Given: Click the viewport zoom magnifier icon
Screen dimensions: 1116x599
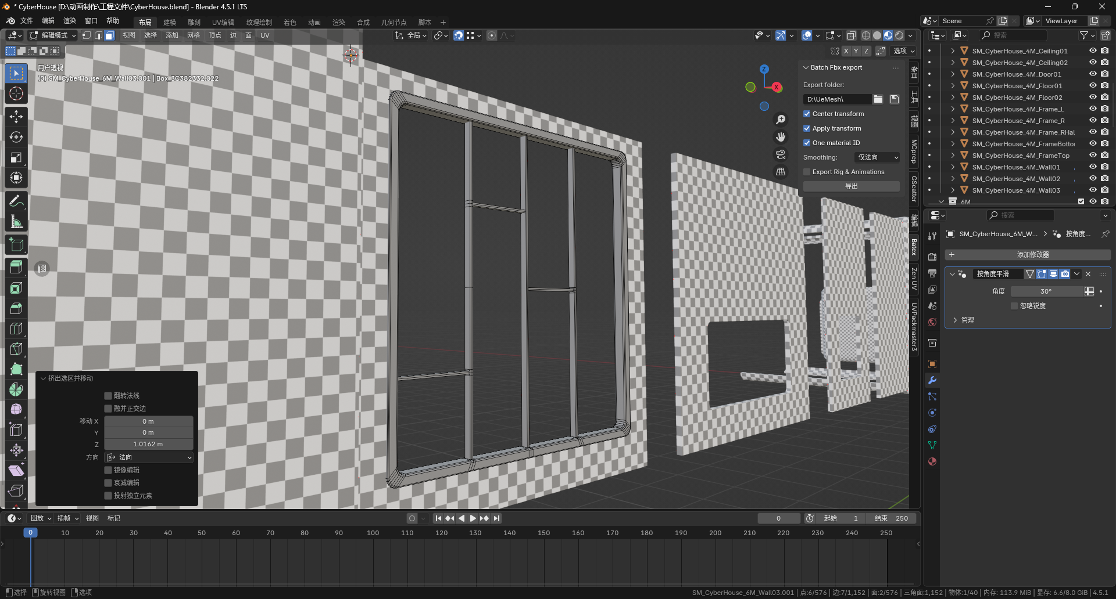Looking at the screenshot, I should [x=781, y=120].
